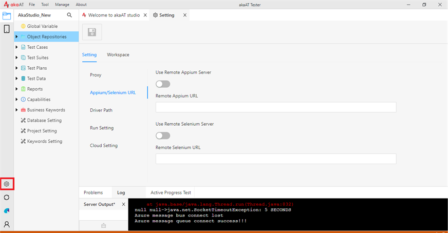Close the Server Output tab
Screen dimensions: 448x233
[x=123, y=204]
